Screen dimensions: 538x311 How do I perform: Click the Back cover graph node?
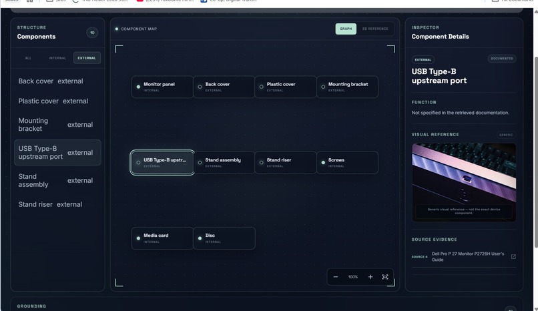point(224,87)
